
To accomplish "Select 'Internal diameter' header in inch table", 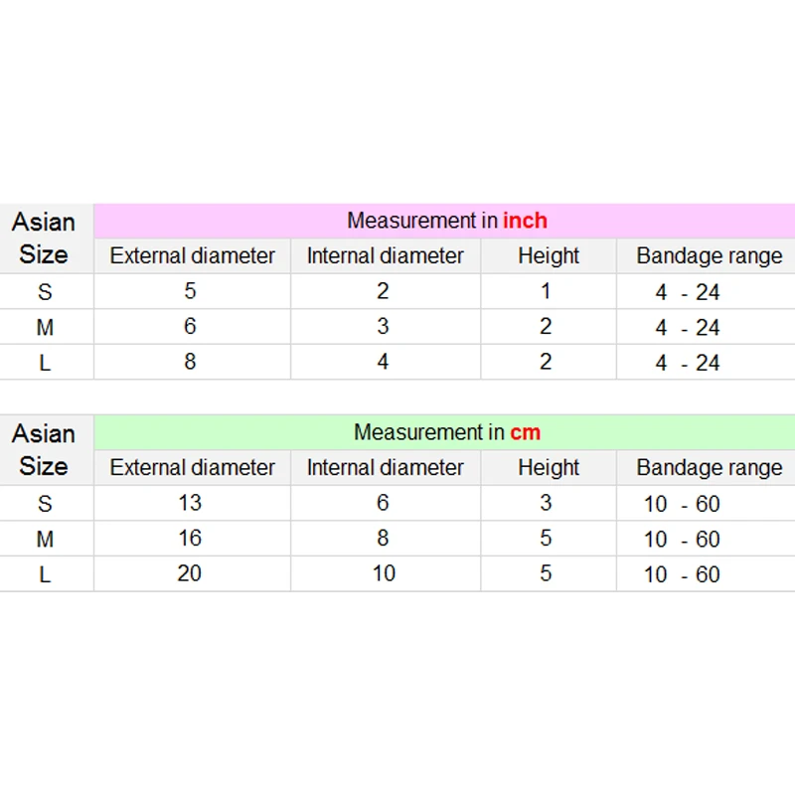I will [x=385, y=255].
